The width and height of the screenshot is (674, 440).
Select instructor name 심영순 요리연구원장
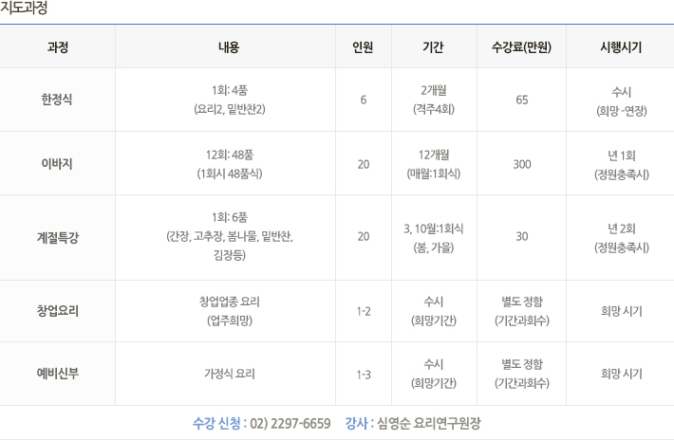[428, 424]
